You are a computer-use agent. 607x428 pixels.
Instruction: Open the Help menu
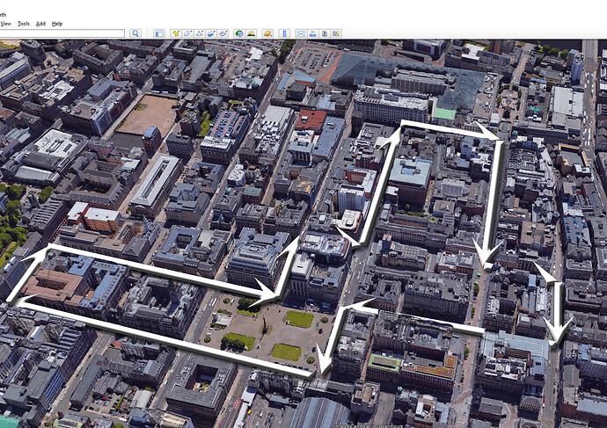tap(57, 24)
